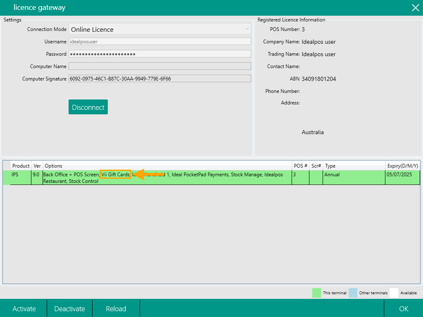Click the Activate button
The height and width of the screenshot is (317, 423).
(24, 309)
